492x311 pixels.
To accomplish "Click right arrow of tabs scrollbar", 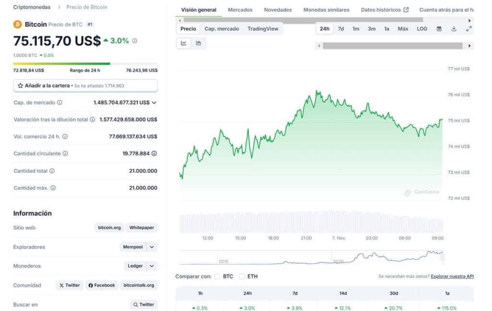I will (469, 20).
